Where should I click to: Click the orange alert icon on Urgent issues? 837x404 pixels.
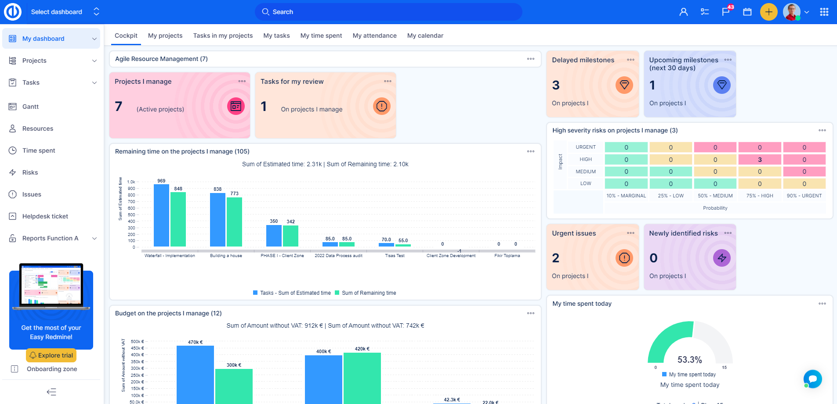624,258
